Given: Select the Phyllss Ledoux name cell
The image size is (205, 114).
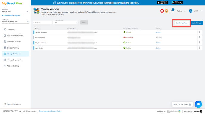Looking at the screenshot, I should click(40, 43).
